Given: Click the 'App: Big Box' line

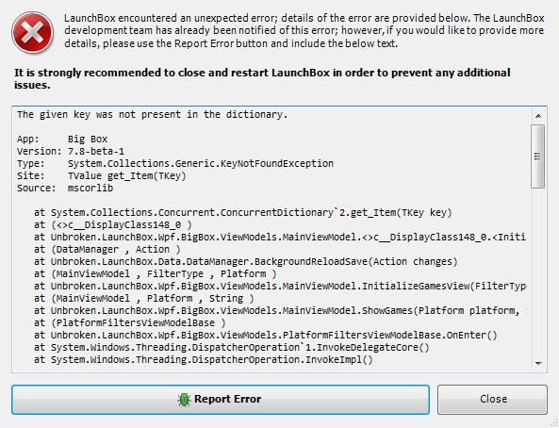Looking at the screenshot, I should click(x=62, y=140).
